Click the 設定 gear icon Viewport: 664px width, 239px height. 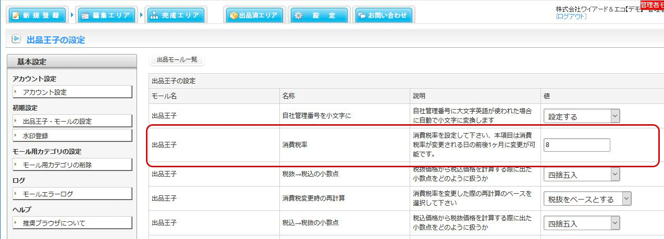coord(299,16)
